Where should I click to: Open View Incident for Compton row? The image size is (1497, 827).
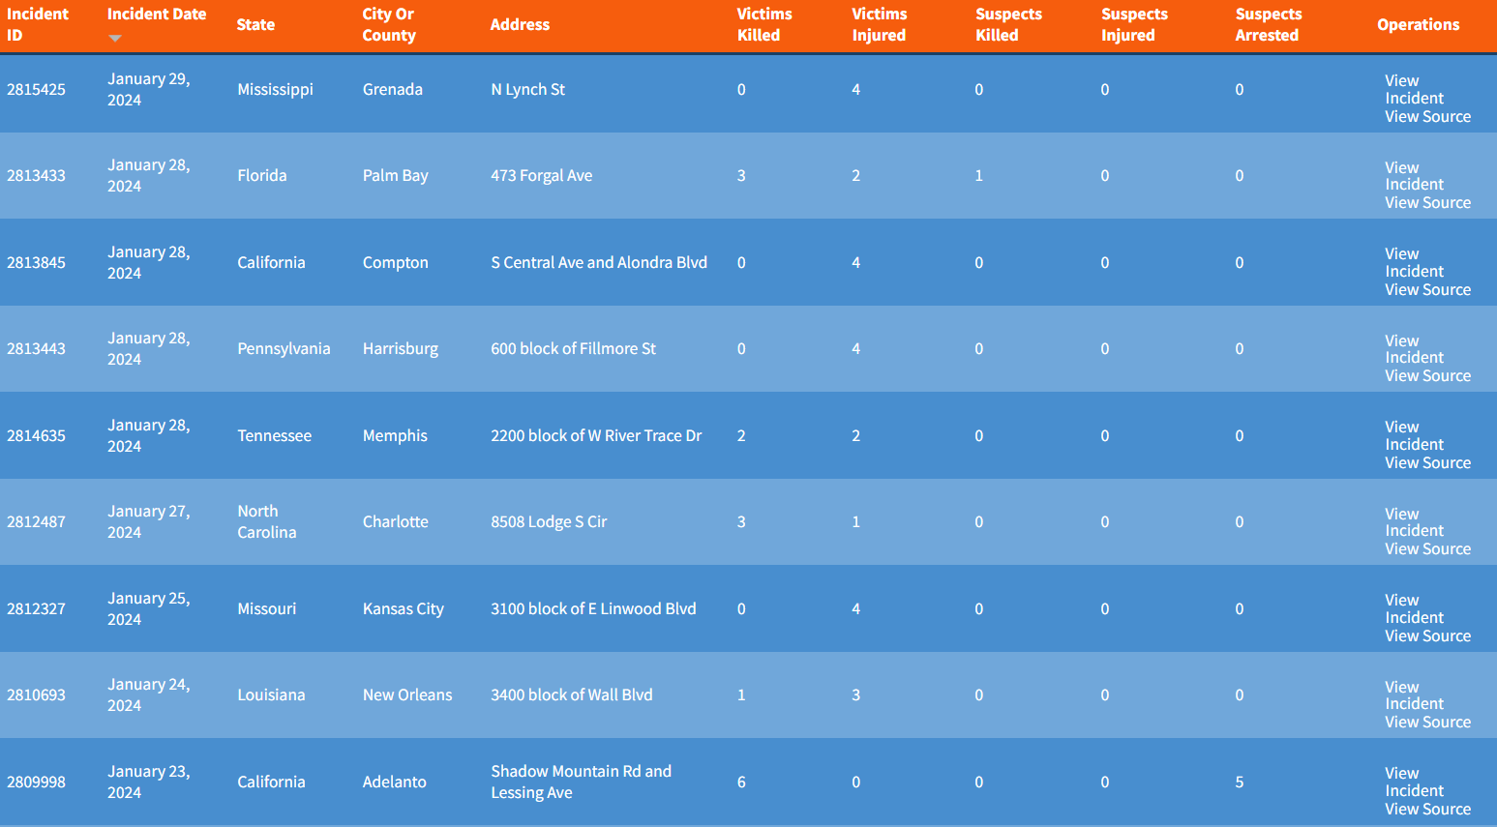click(x=1414, y=263)
